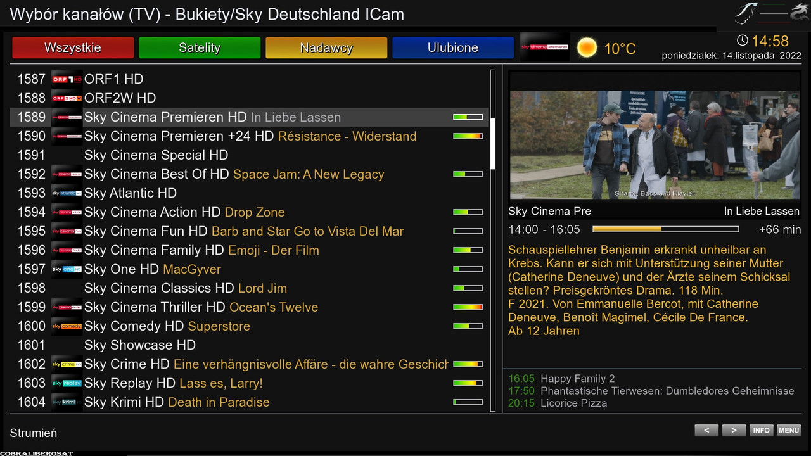Click Death in Paradise title
This screenshot has width=811, height=456.
(x=219, y=402)
